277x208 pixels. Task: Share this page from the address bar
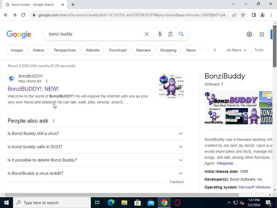(x=234, y=15)
